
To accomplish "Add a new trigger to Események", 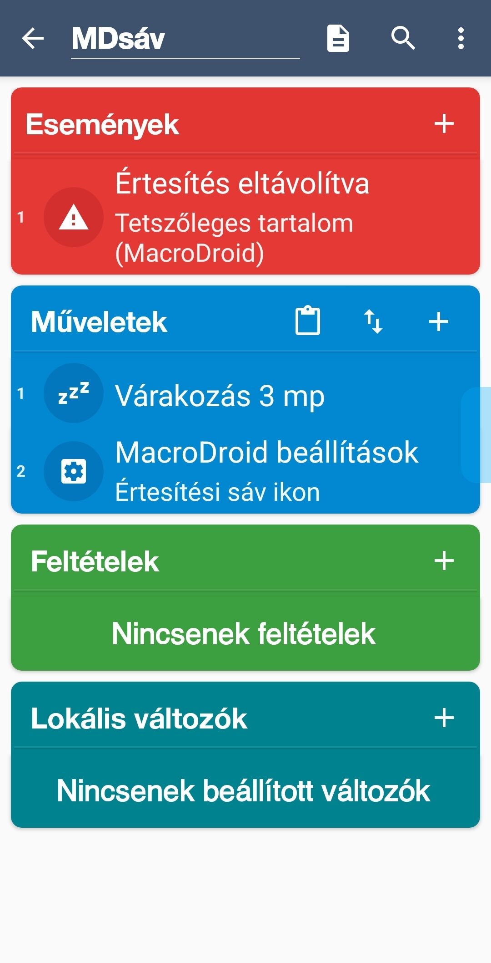I will point(444,124).
